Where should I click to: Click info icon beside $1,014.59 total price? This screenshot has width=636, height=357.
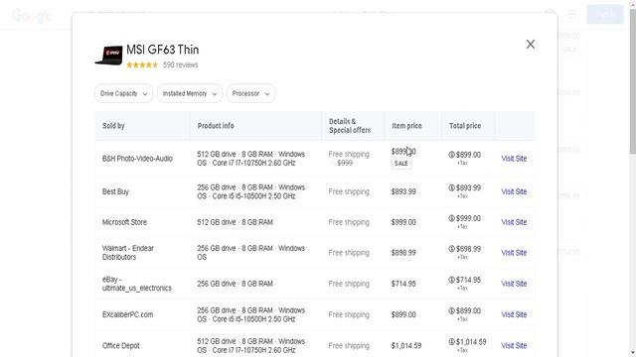[451, 342]
